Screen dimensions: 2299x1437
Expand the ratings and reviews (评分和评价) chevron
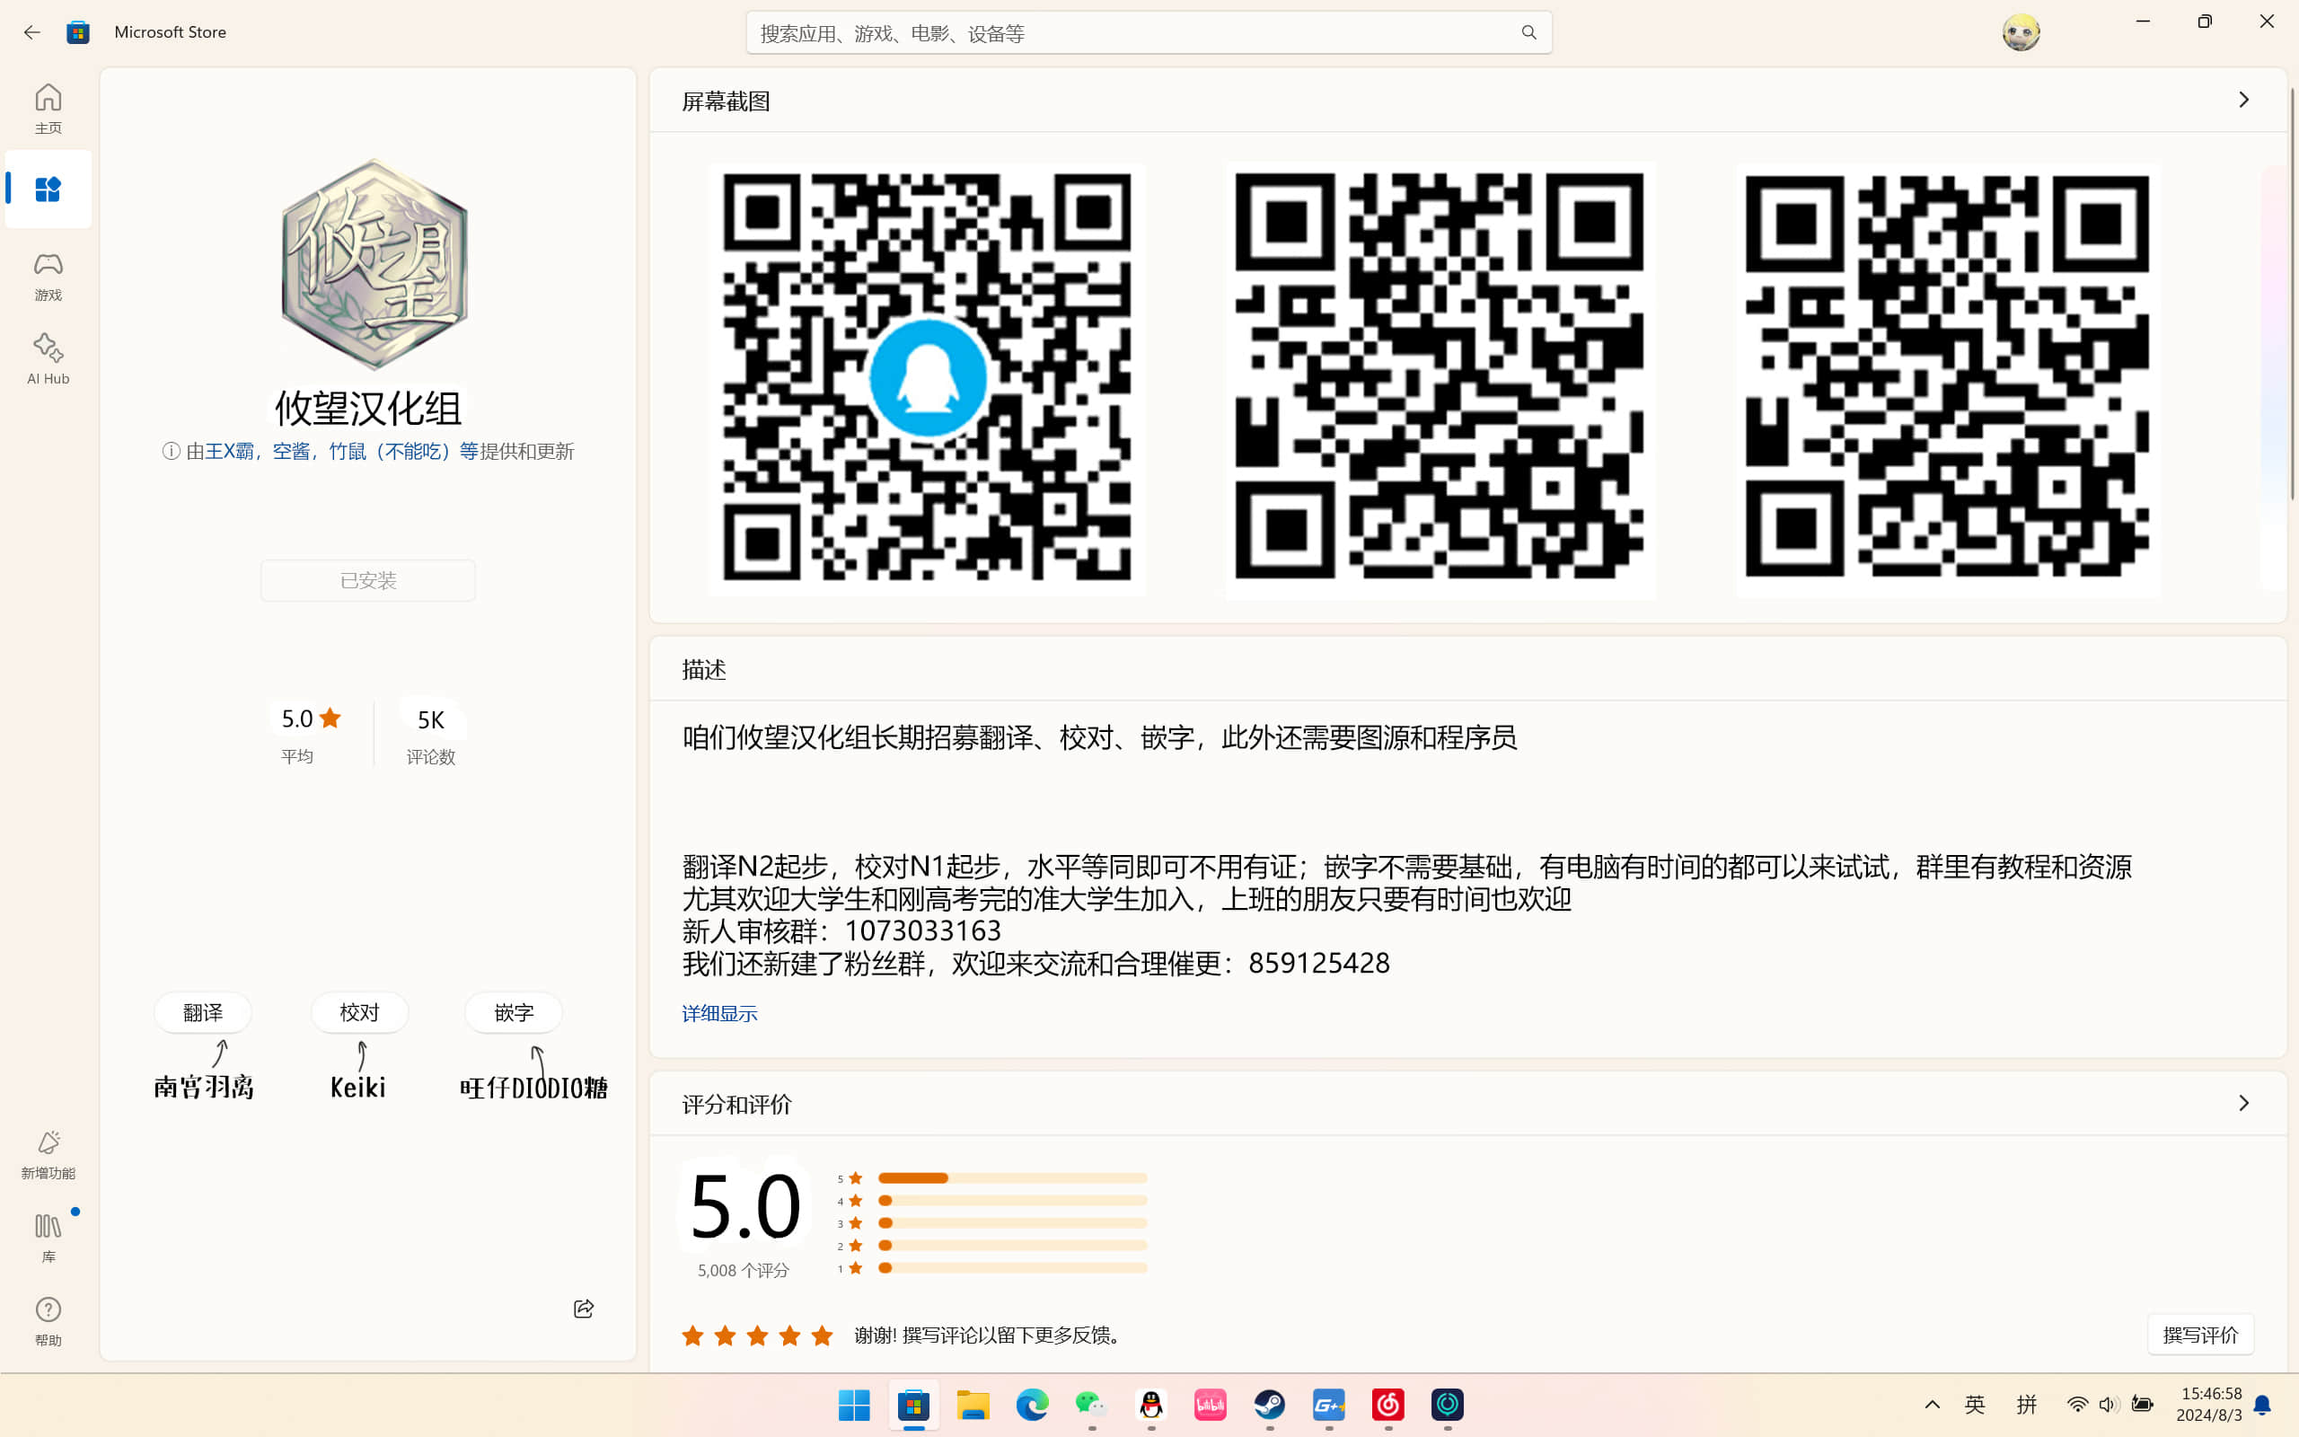click(2243, 1104)
